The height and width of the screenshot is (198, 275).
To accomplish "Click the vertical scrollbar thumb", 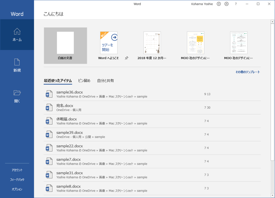I will click(x=272, y=92).
